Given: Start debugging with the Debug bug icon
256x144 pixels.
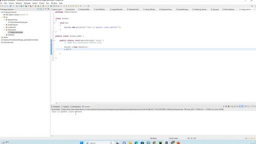Looking at the screenshot, I should pyautogui.click(x=17, y=6).
